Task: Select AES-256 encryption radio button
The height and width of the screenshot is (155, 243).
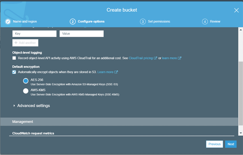Action: point(26,81)
